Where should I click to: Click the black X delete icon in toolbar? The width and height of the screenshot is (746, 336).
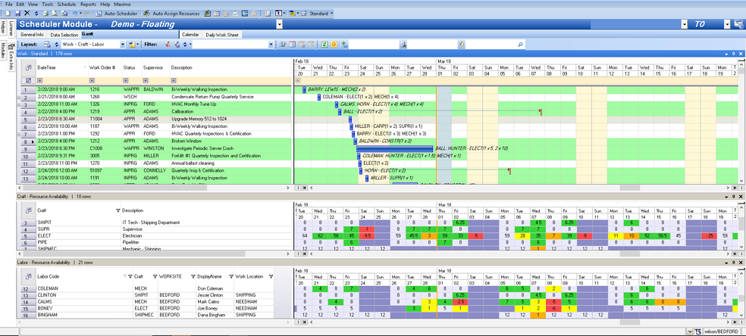27,14
